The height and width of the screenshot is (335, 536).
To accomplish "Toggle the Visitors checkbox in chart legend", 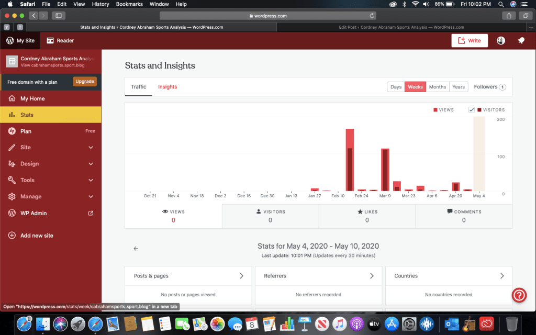I will [x=472, y=110].
